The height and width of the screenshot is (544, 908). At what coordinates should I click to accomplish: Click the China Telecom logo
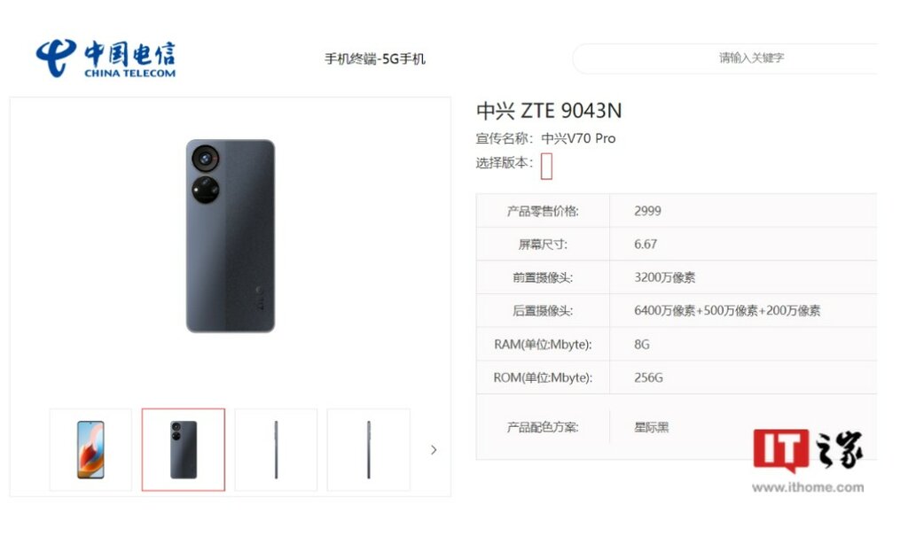[106, 58]
